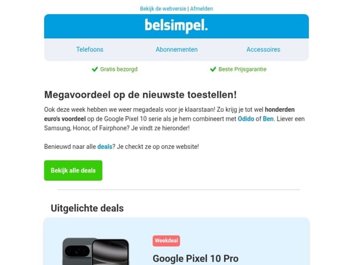Click the Google Pixel 10 Pro title

pos(195,259)
